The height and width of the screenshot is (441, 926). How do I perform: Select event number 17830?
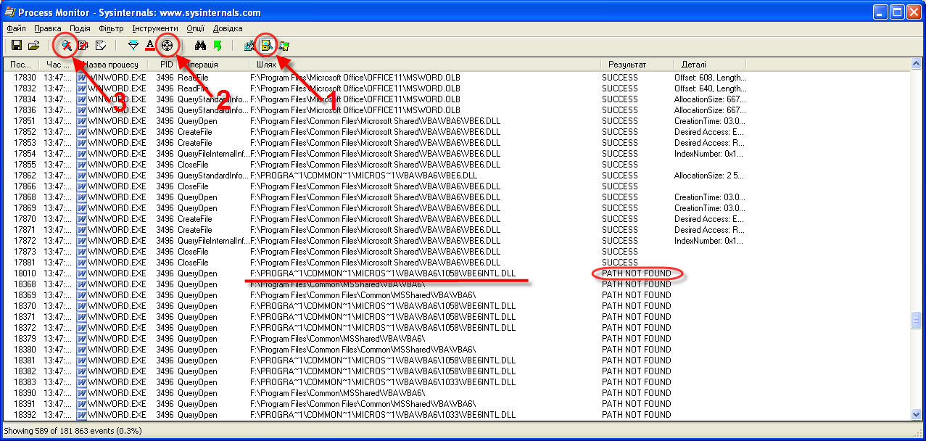click(x=25, y=78)
